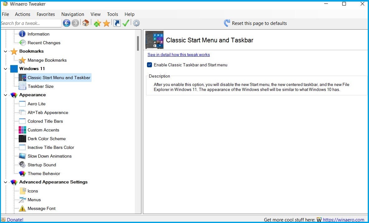This screenshot has width=369, height=223.
Task: Open the Actions menu
Action: 23,14
